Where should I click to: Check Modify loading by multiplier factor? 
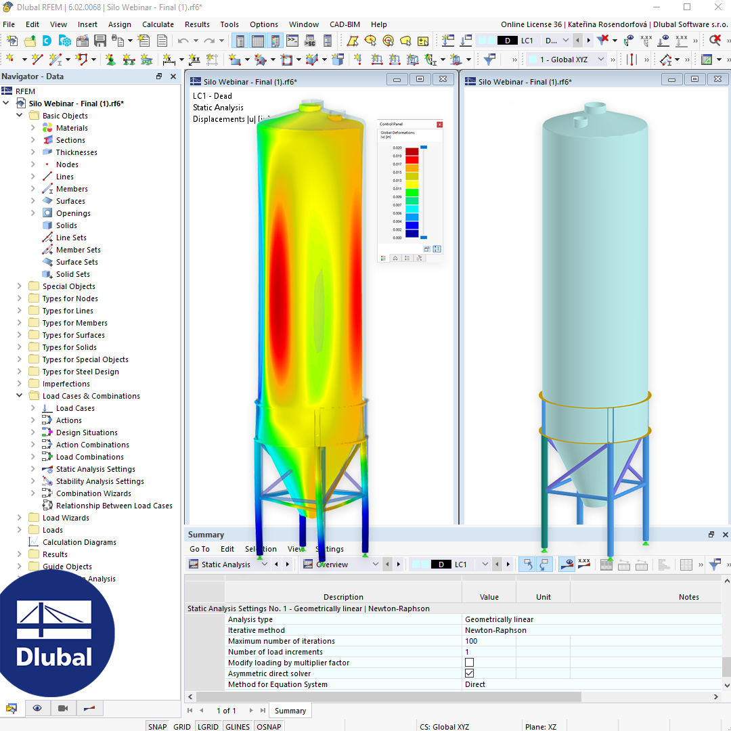(470, 663)
